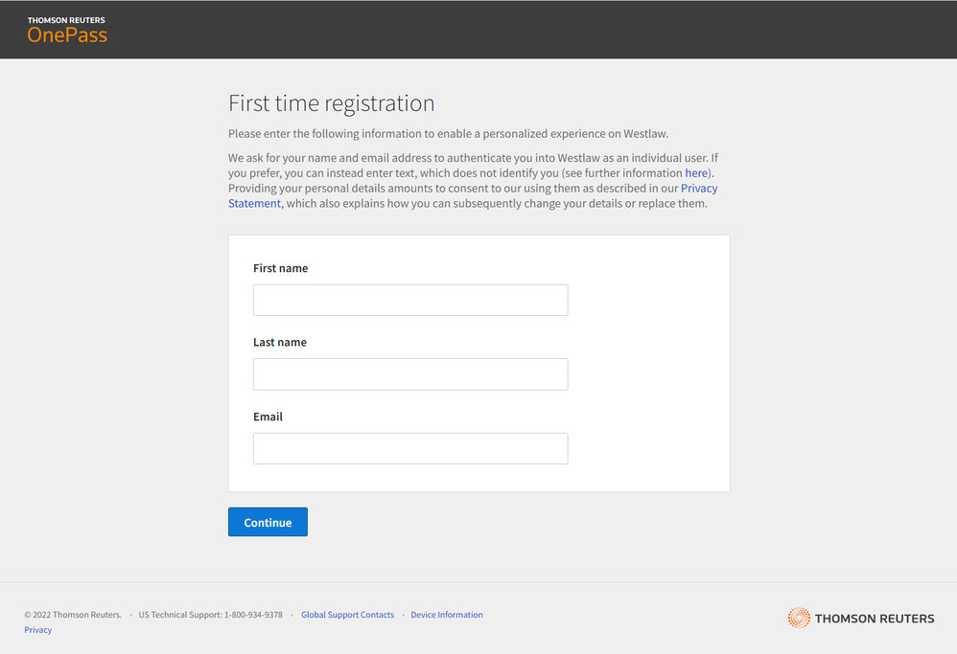Click the "First time registration" heading
This screenshot has height=654, width=957.
(x=331, y=103)
